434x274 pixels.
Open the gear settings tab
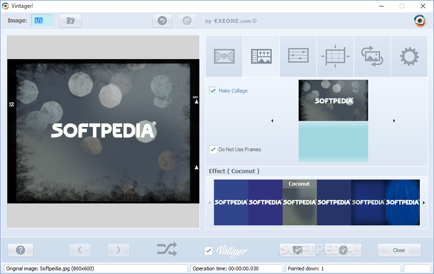tap(409, 56)
